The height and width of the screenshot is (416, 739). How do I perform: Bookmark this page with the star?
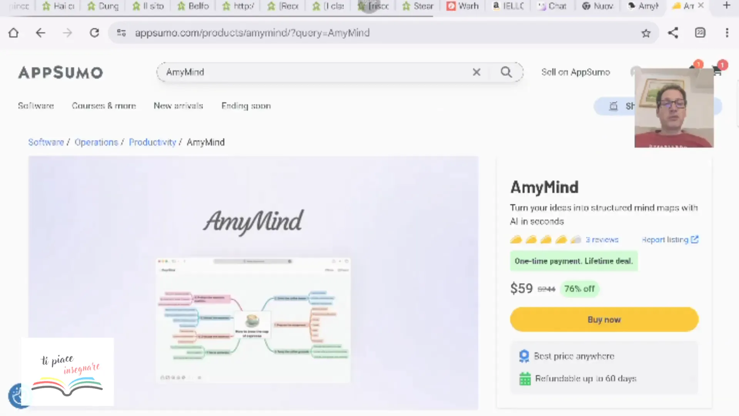(646, 33)
